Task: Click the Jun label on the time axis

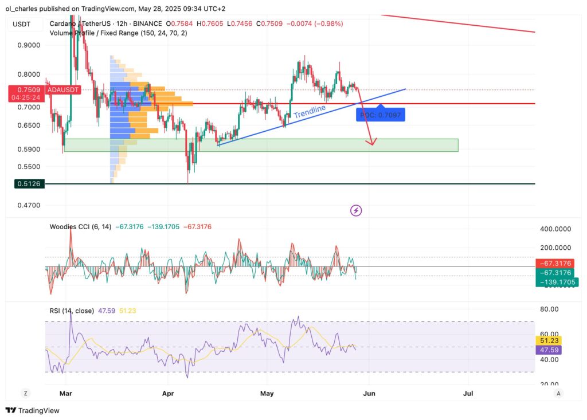Action: pyautogui.click(x=369, y=394)
